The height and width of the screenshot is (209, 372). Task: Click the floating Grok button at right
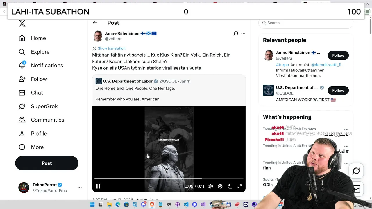point(356,171)
